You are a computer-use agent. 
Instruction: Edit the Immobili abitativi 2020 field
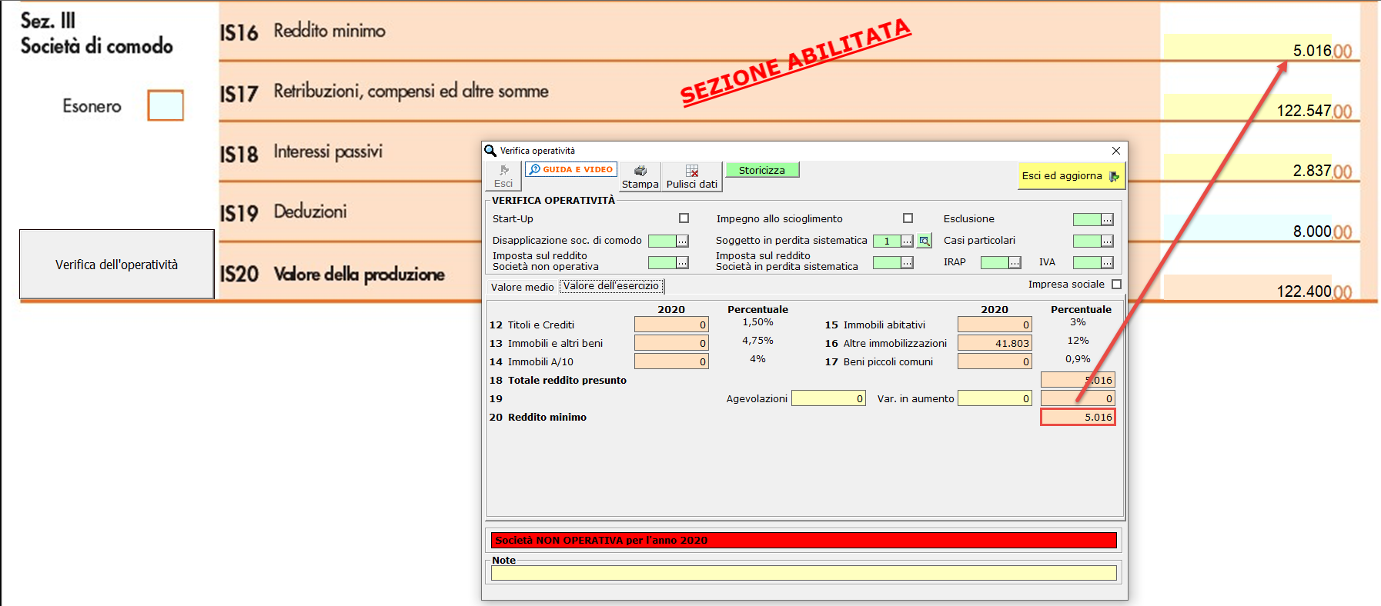(x=995, y=325)
